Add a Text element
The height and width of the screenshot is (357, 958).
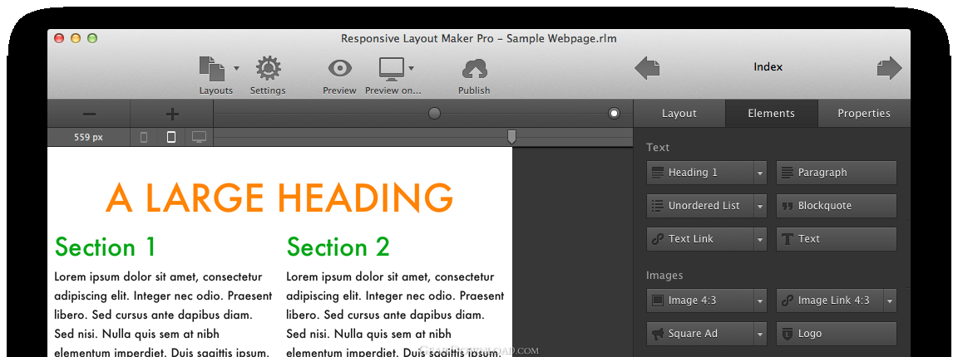(837, 239)
